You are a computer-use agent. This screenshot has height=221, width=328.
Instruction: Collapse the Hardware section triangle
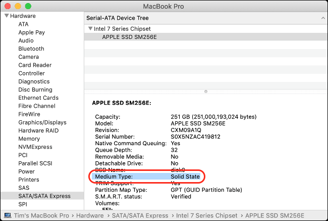[x=7, y=16]
